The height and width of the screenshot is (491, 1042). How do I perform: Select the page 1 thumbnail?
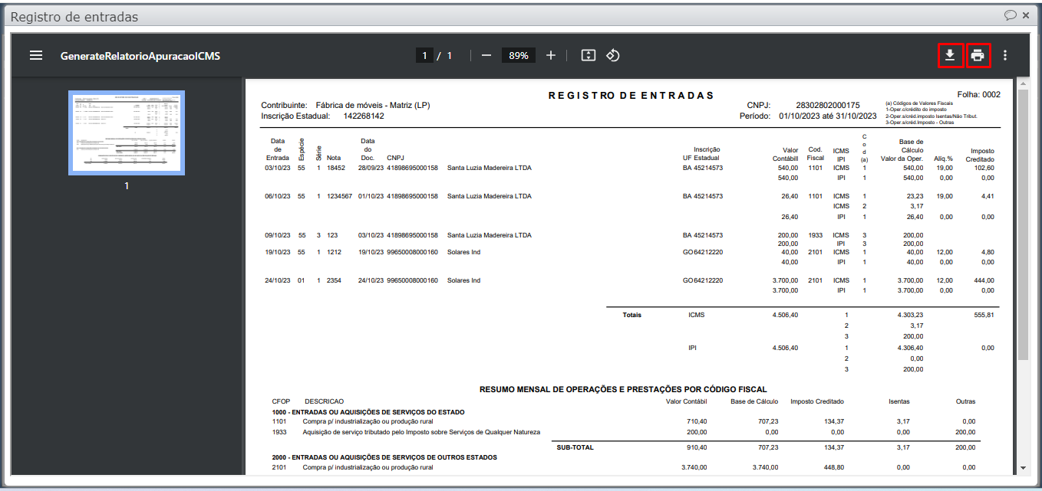click(x=127, y=133)
